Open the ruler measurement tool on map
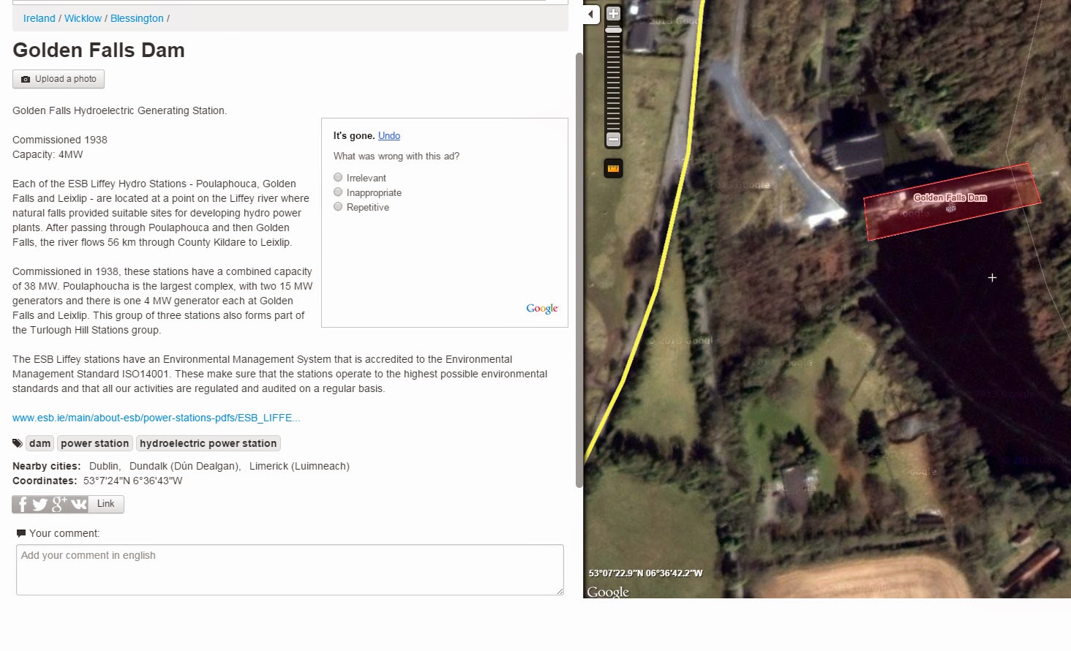This screenshot has height=651, width=1071. tap(613, 168)
